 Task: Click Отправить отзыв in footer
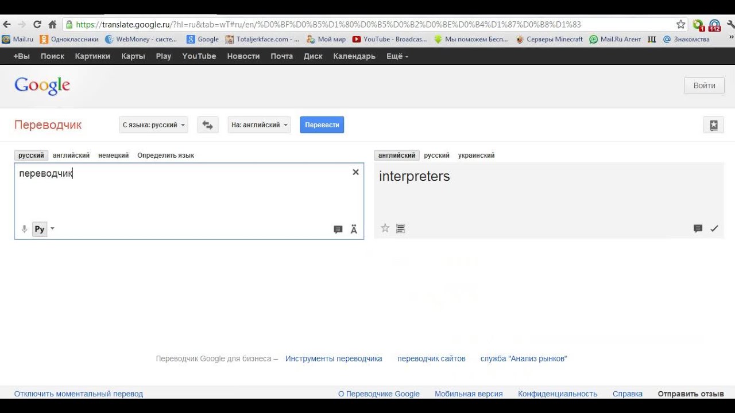pos(691,394)
